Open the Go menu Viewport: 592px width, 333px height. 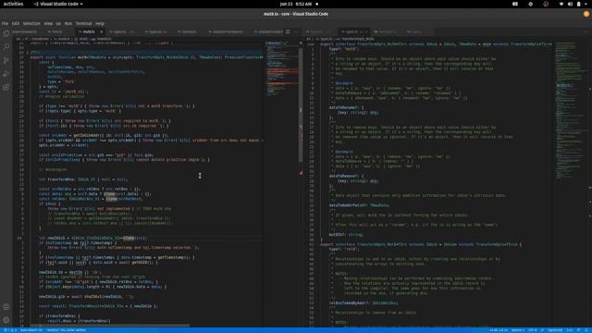click(58, 23)
